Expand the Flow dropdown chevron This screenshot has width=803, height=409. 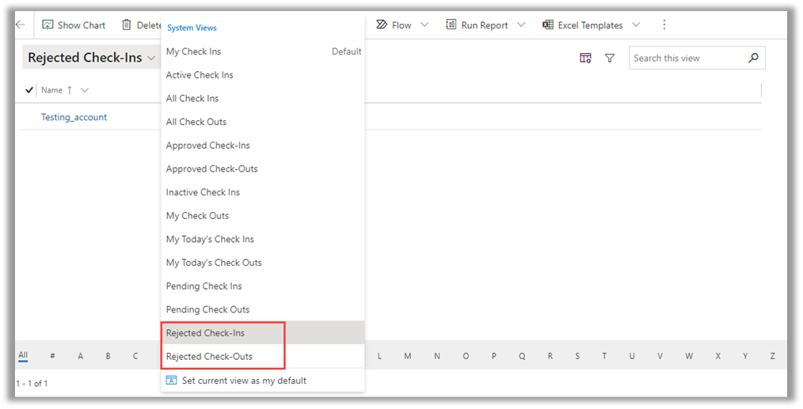pyautogui.click(x=425, y=25)
